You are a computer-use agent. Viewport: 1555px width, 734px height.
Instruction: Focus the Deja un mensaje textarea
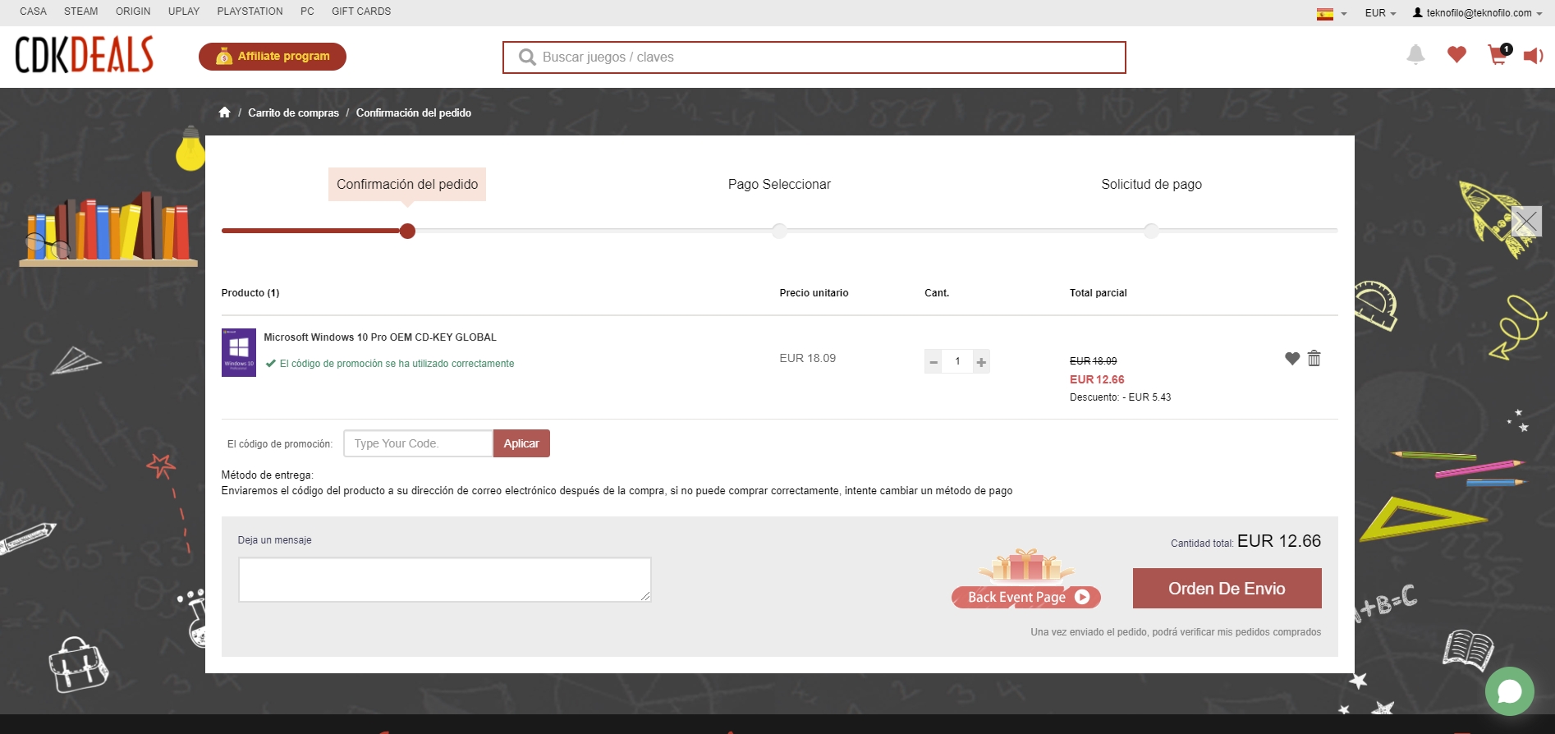[445, 580]
